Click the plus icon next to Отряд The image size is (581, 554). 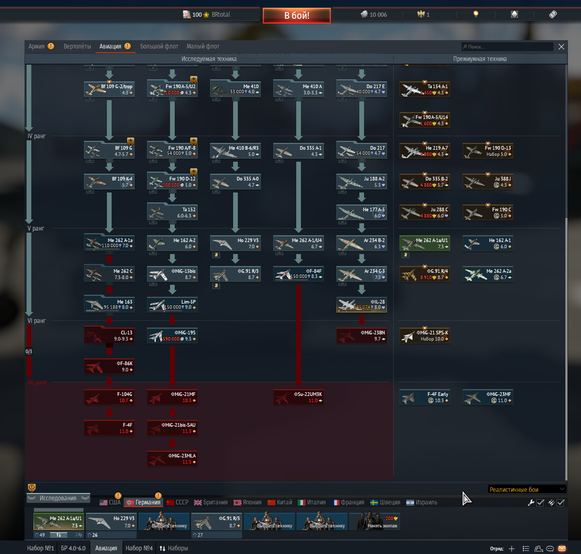tap(512, 548)
